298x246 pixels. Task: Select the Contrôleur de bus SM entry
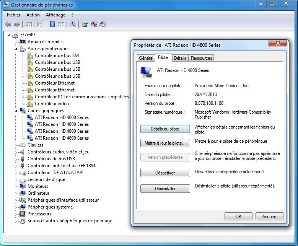coord(57,55)
